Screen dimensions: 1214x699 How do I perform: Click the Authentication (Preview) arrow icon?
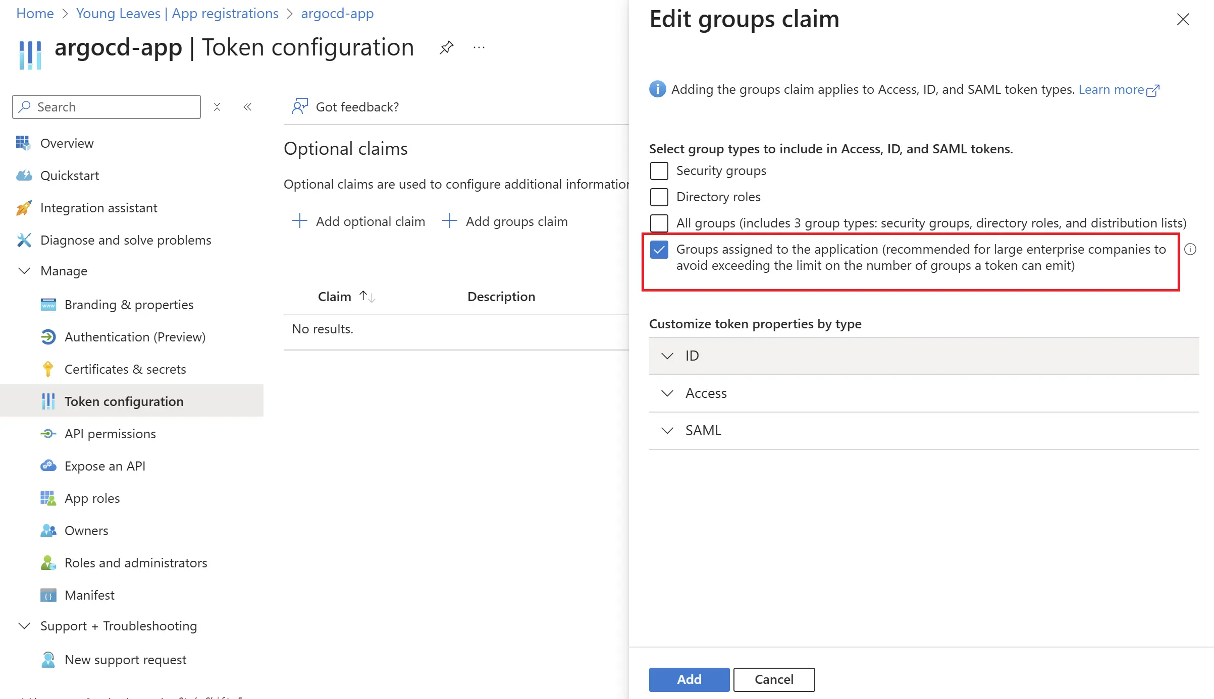tap(48, 337)
